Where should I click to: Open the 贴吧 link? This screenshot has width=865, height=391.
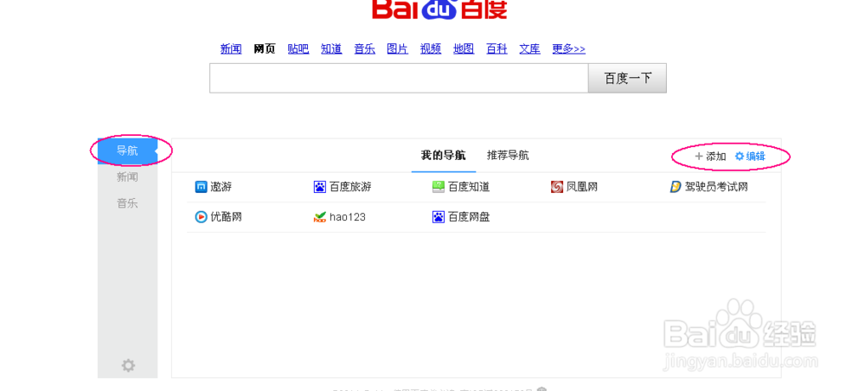tap(298, 49)
